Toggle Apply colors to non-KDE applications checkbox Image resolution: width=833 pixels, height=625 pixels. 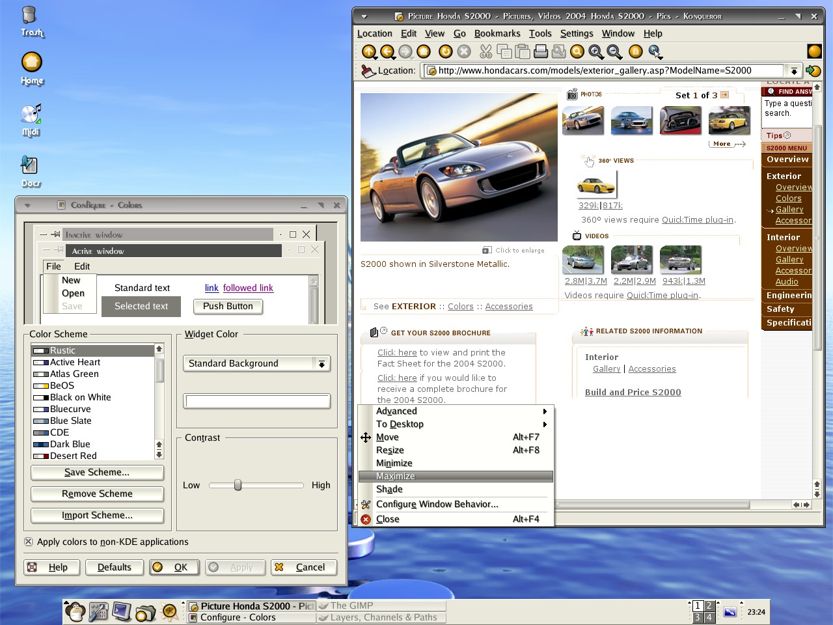click(x=29, y=542)
